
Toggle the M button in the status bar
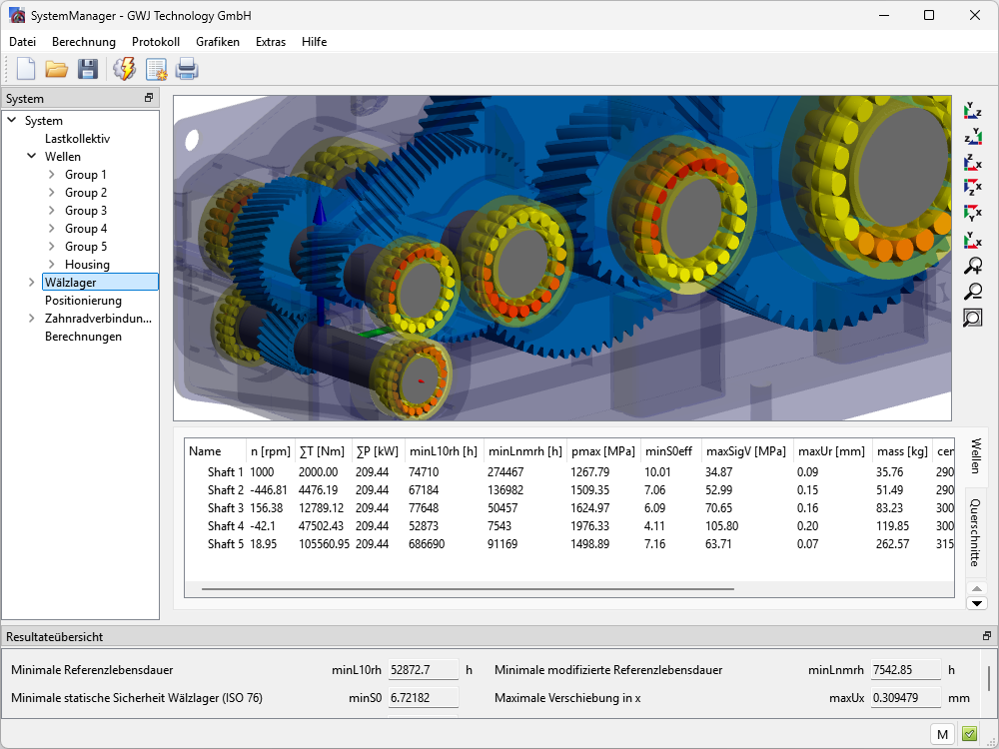coord(942,734)
